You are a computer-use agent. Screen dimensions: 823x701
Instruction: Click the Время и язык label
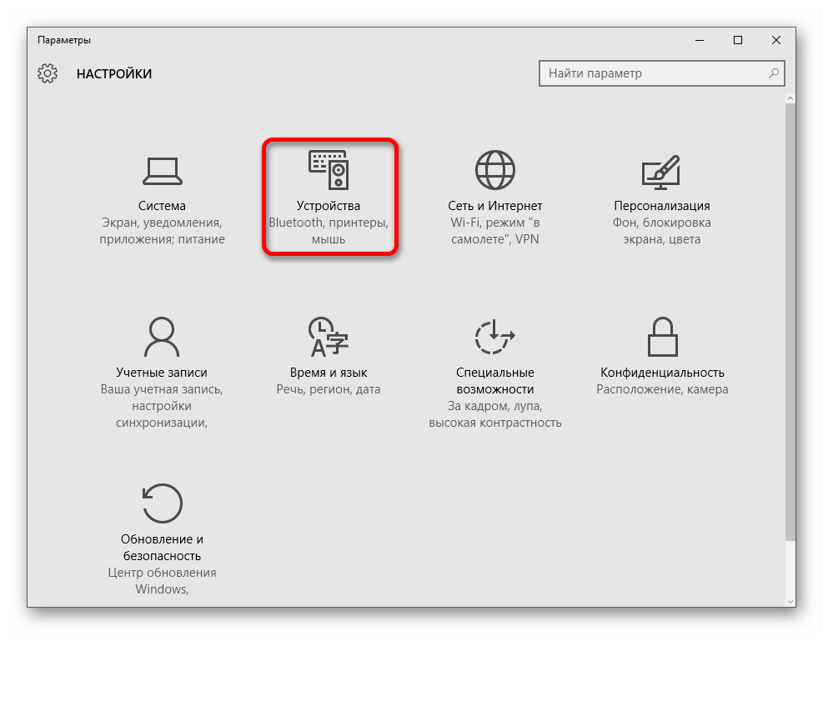coord(329,373)
